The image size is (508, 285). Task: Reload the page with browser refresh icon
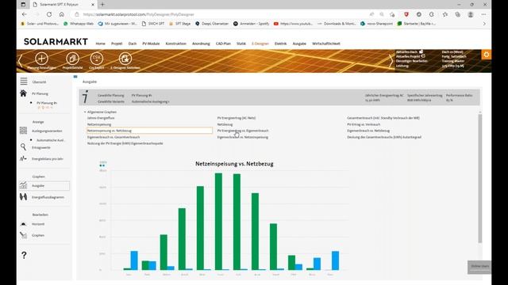(x=49, y=14)
